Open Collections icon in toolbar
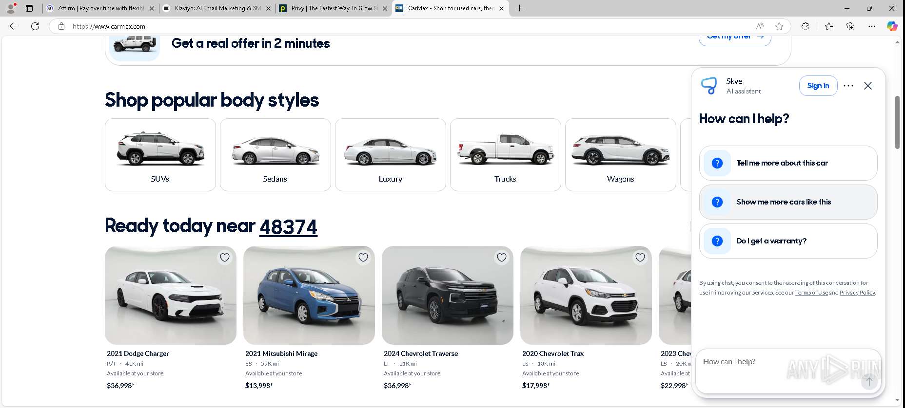The height and width of the screenshot is (408, 905). point(850,26)
